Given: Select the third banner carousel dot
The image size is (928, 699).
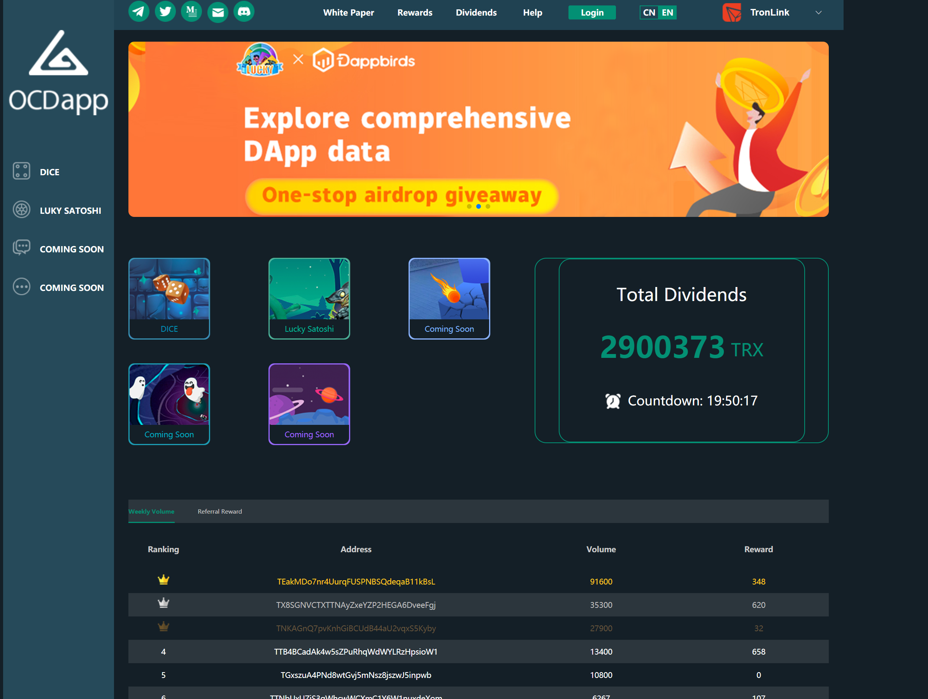Looking at the screenshot, I should tap(488, 206).
